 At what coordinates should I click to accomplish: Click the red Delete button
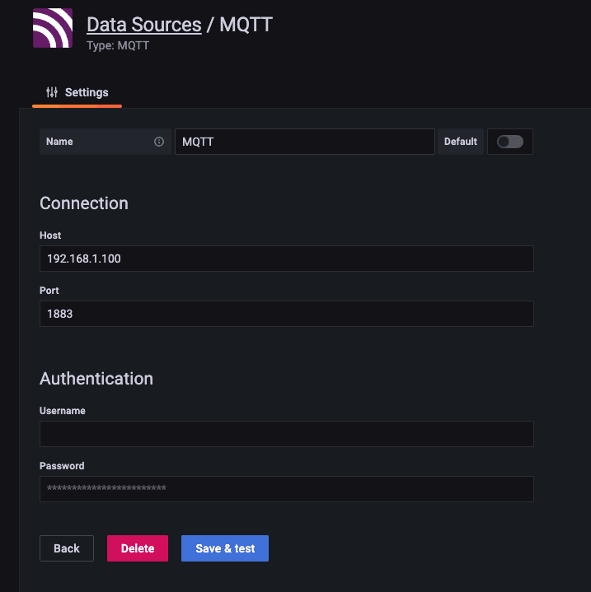(x=138, y=548)
